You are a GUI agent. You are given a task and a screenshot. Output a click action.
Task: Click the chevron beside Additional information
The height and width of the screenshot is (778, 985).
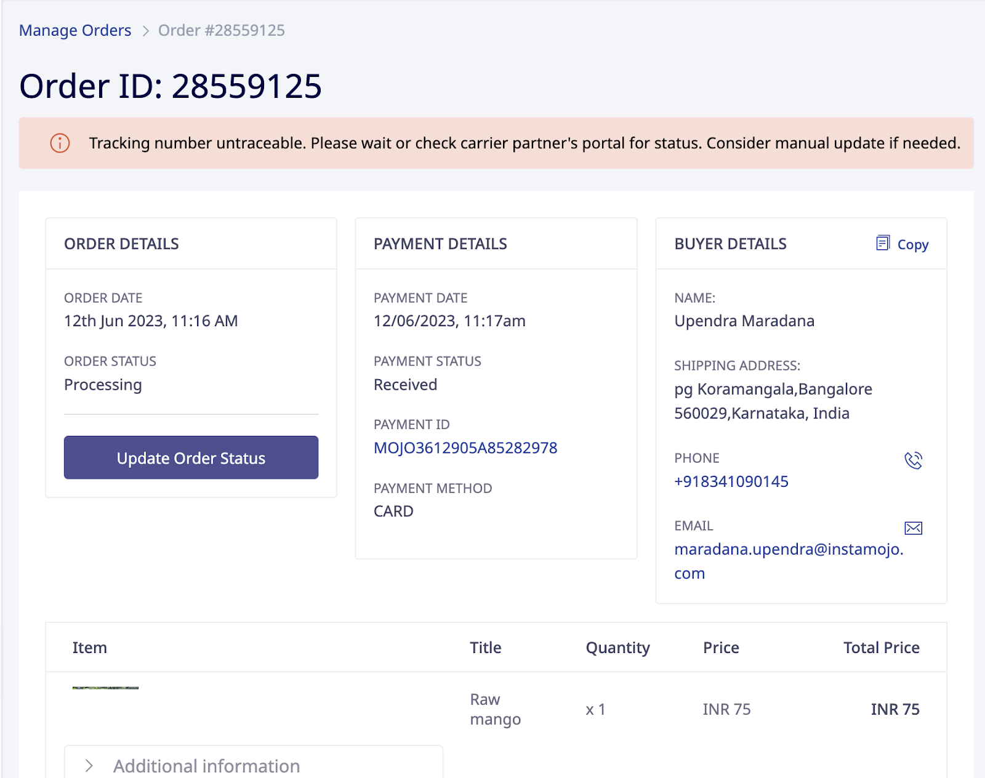pos(90,765)
